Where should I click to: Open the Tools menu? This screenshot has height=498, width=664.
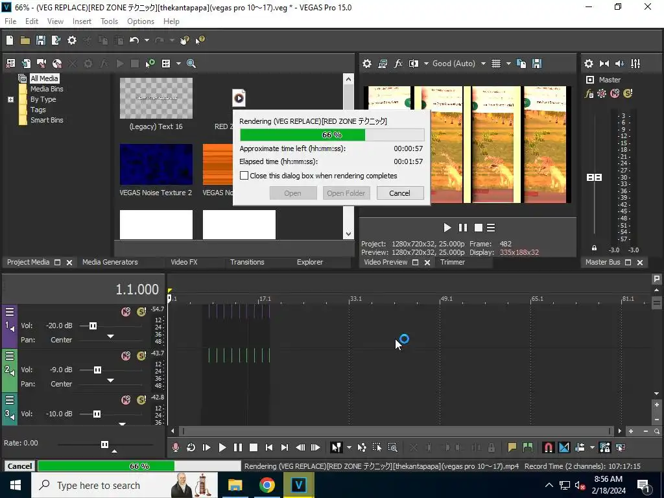[109, 21]
